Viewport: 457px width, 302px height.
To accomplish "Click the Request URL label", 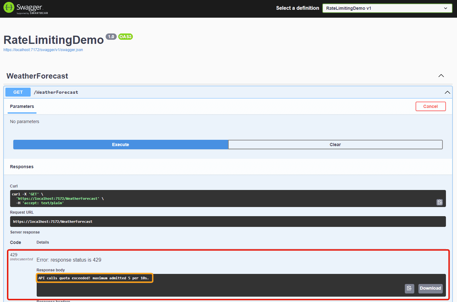I will (x=22, y=212).
